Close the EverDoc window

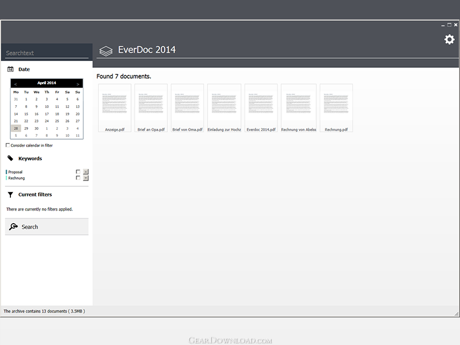point(455,25)
